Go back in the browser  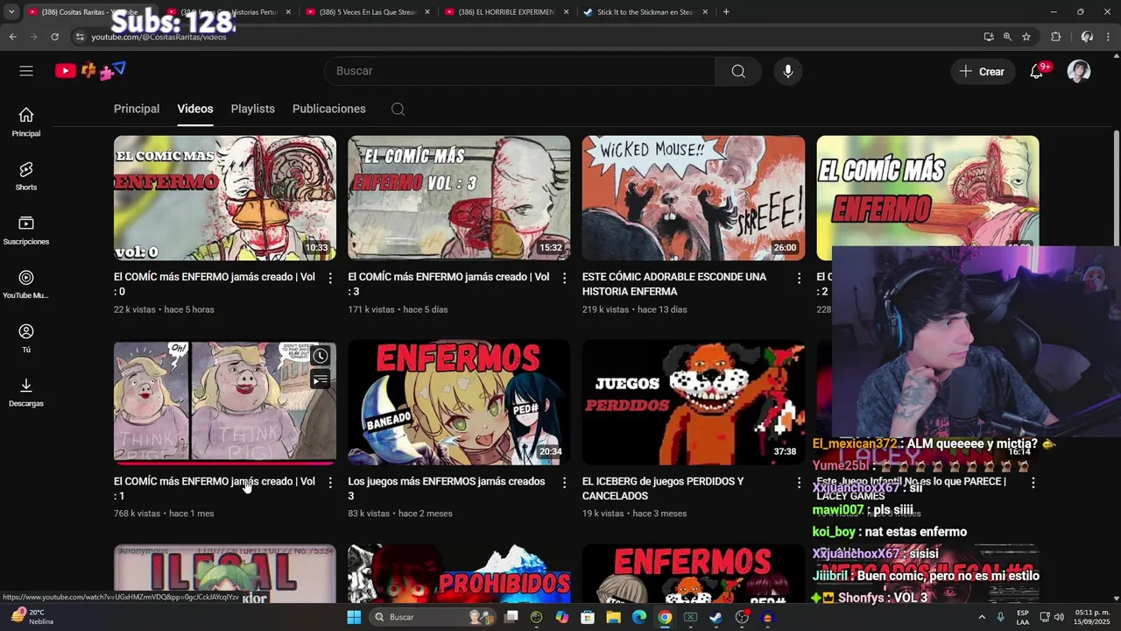(x=12, y=37)
